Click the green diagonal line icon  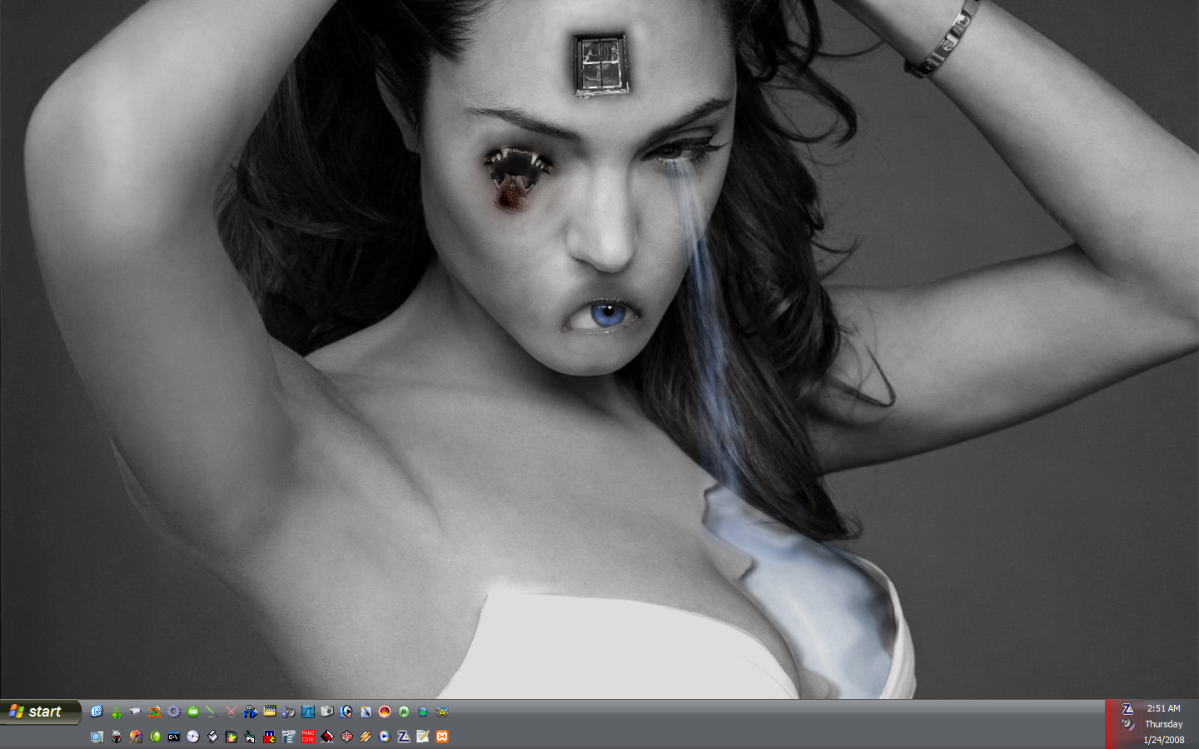[211, 712]
